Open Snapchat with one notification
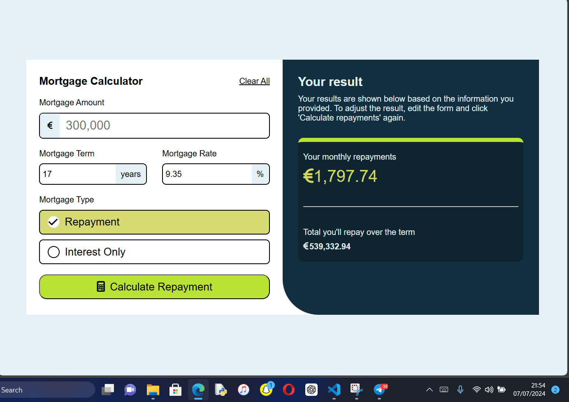The height and width of the screenshot is (402, 569). click(266, 390)
